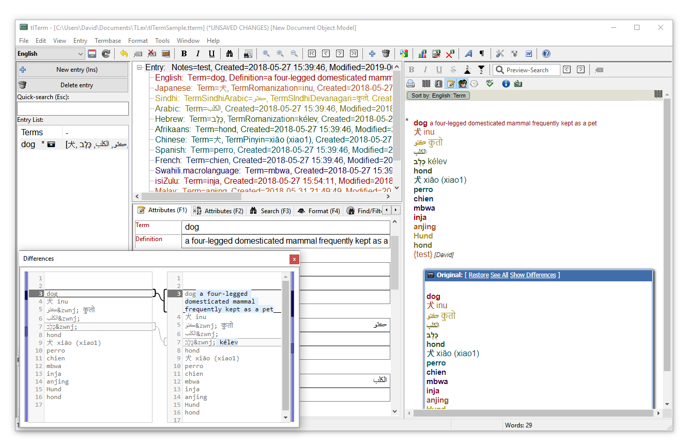Image resolution: width=686 pixels, height=446 pixels.
Task: Switch to the Search (F3) tab
Action: [x=270, y=211]
